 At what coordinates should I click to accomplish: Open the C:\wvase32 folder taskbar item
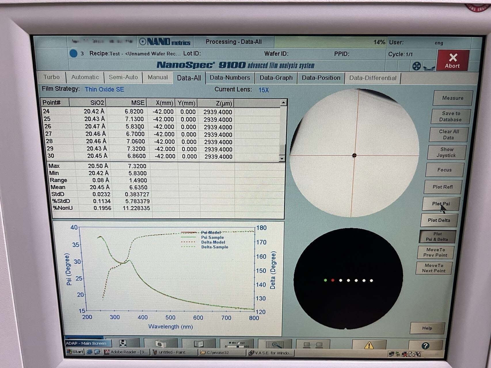pos(222,352)
